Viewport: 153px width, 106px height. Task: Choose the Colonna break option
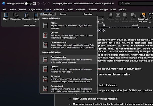tap(68, 35)
